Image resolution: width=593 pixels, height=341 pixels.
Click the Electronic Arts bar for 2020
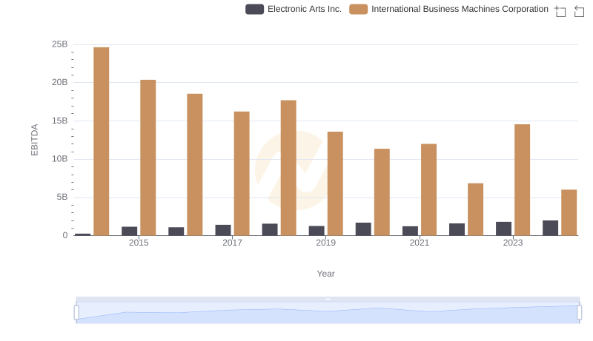coord(363,229)
